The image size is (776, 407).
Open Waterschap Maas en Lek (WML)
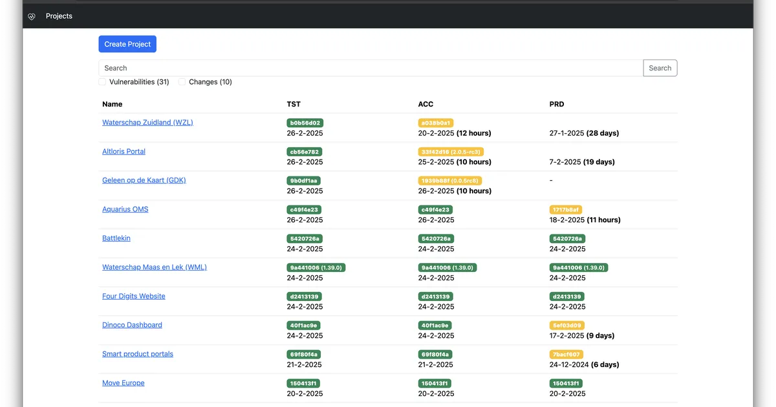click(155, 267)
